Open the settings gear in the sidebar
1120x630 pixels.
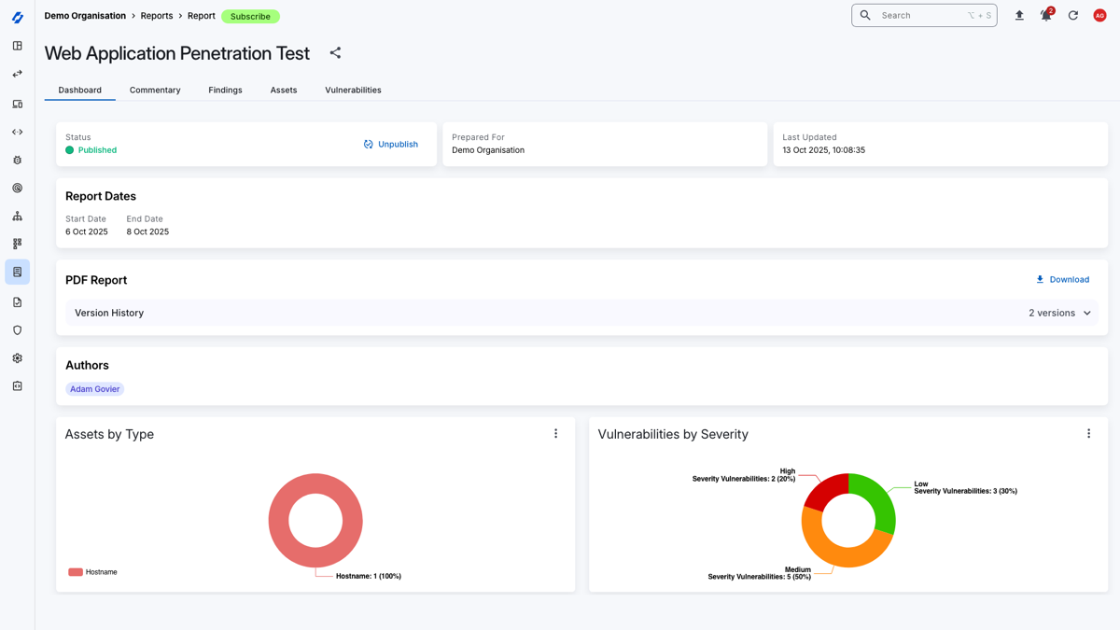click(x=18, y=358)
